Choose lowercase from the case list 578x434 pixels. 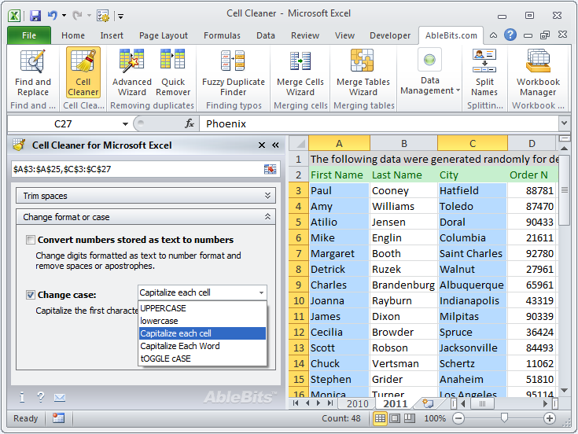click(x=202, y=321)
